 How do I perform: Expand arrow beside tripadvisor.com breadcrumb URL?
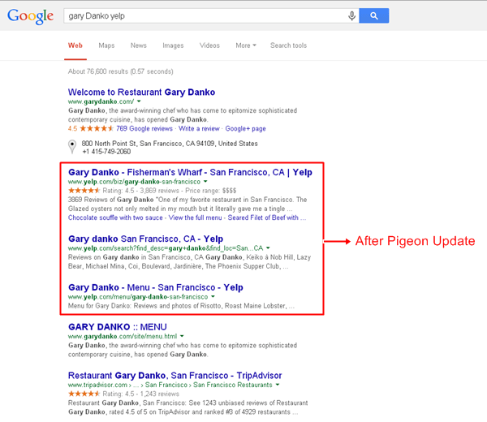pyautogui.click(x=278, y=385)
